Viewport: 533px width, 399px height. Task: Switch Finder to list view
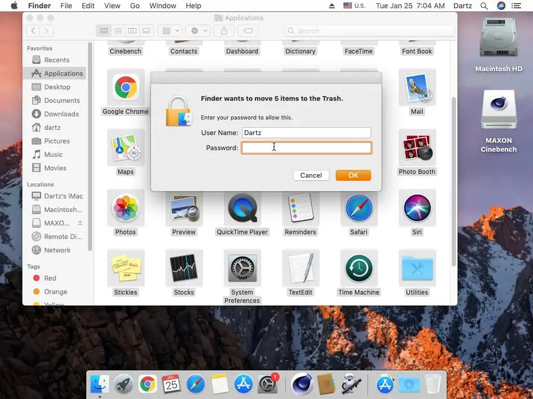click(x=118, y=31)
